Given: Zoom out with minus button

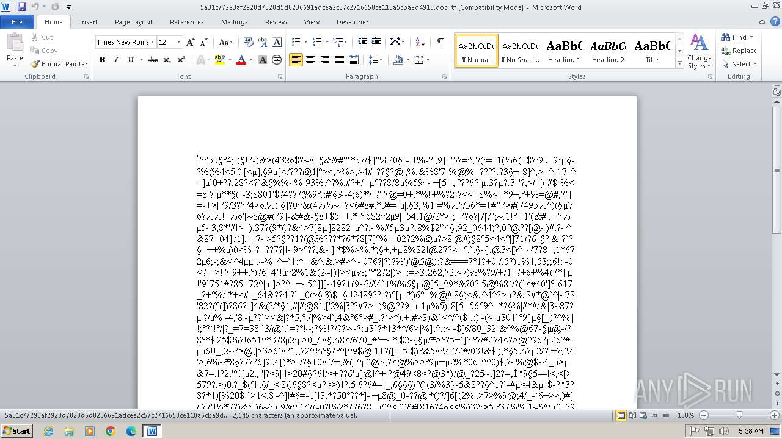Looking at the screenshot, I should coord(703,415).
